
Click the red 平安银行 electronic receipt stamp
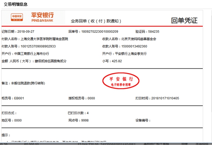[121, 81]
